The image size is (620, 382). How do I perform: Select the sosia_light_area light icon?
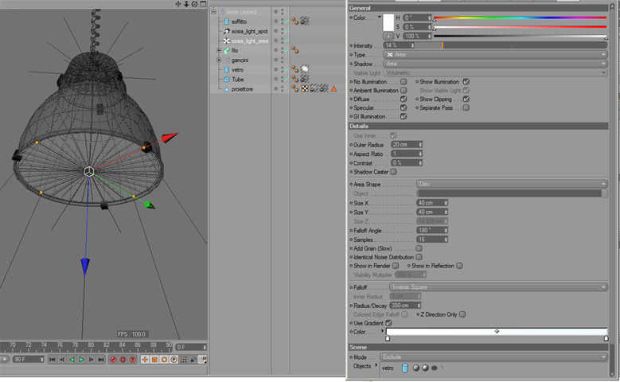click(x=227, y=41)
